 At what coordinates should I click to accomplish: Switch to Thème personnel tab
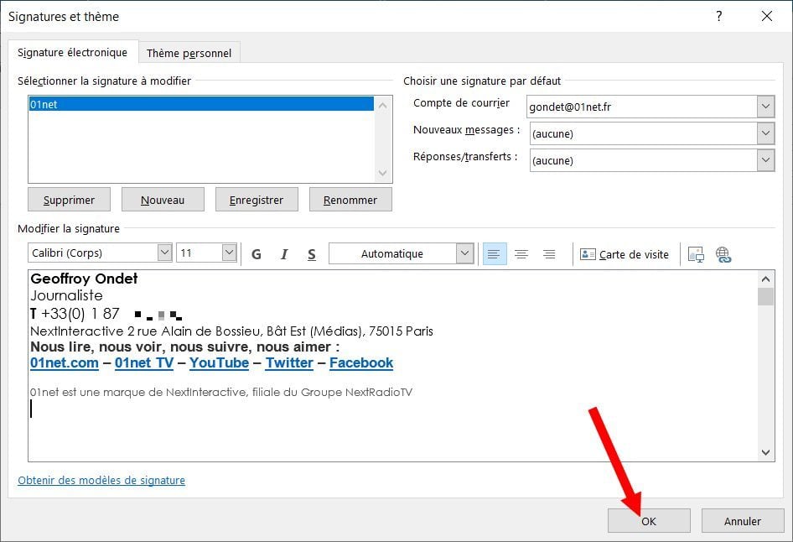pyautogui.click(x=189, y=53)
